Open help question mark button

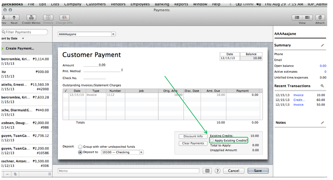click(x=217, y=171)
